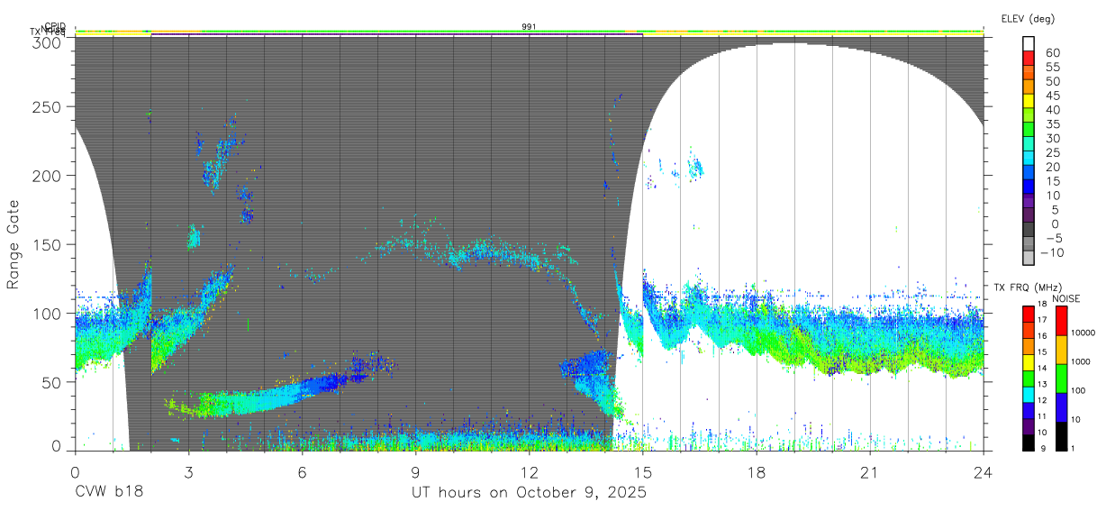The width and height of the screenshot is (1106, 511).
Task: Click the 1 label in NOISE legend
Action: (x=1073, y=448)
